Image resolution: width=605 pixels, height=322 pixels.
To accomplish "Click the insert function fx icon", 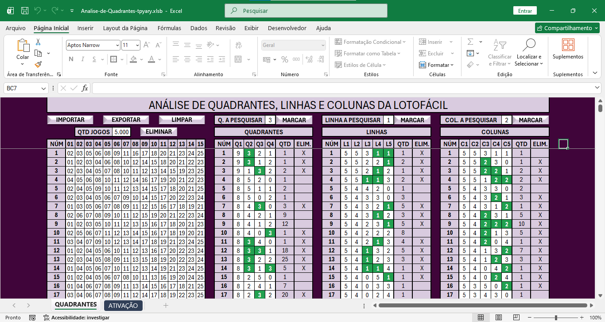I will [85, 88].
